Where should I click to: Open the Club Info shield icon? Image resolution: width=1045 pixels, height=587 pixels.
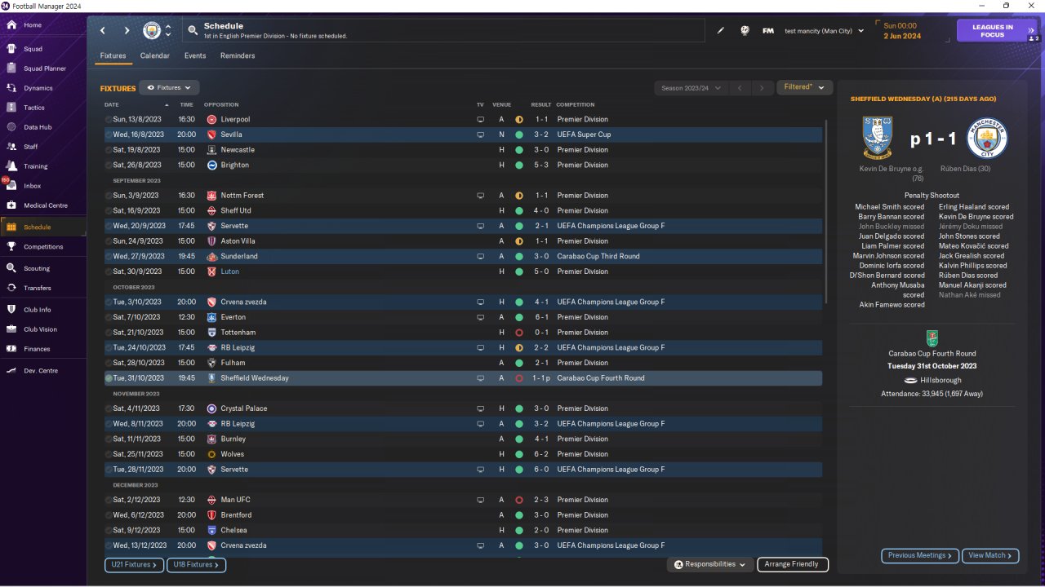coord(11,310)
